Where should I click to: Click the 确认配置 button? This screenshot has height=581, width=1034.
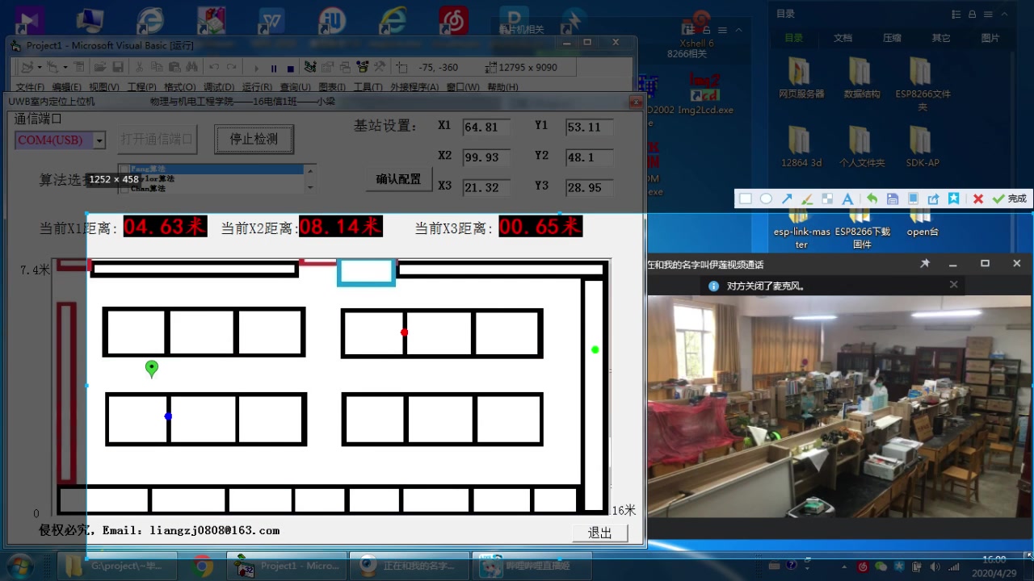pyautogui.click(x=398, y=179)
